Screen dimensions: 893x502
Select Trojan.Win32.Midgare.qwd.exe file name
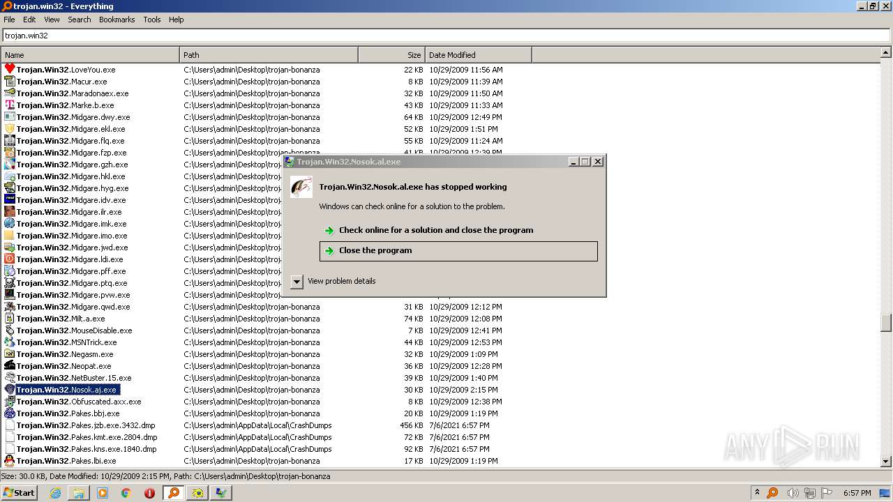pos(73,307)
